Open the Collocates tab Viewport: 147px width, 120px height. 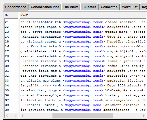pyautogui.click(x=109, y=7)
